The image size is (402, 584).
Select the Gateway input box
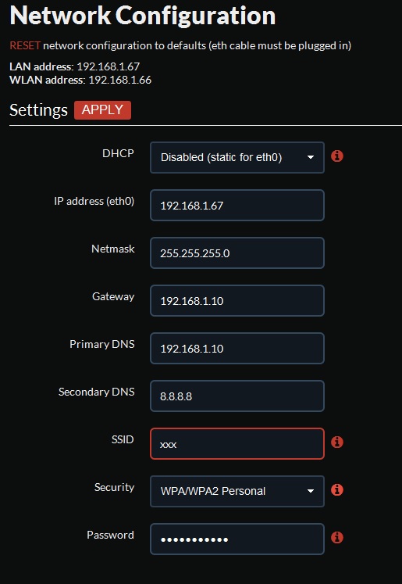pyautogui.click(x=237, y=300)
